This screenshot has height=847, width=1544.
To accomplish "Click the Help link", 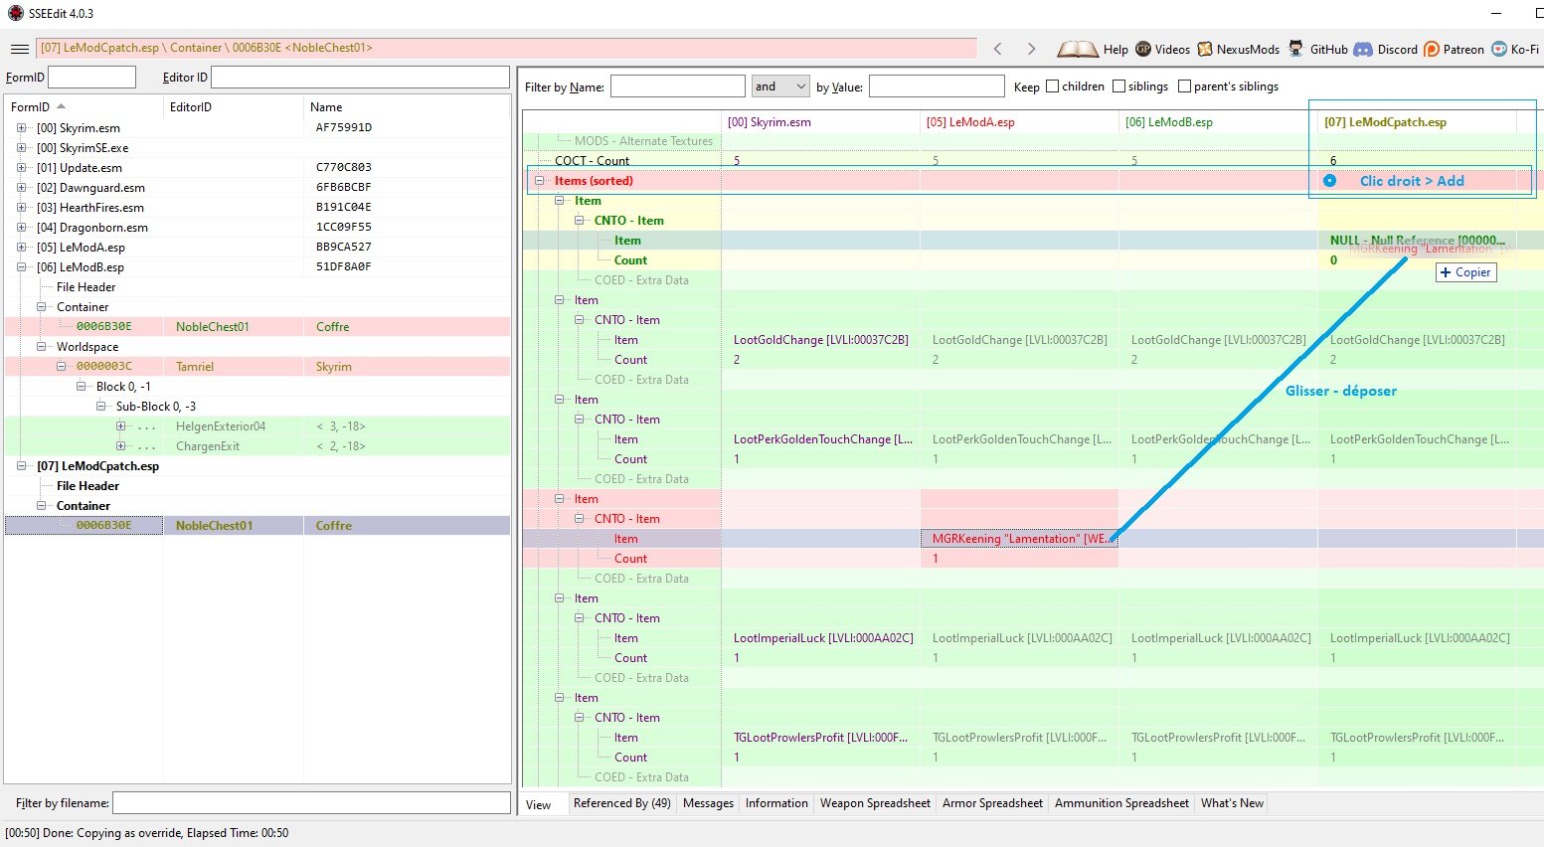I will tap(1115, 50).
